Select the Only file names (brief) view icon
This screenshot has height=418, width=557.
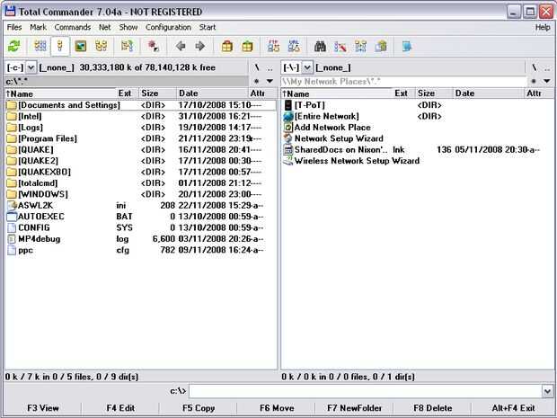coord(40,46)
